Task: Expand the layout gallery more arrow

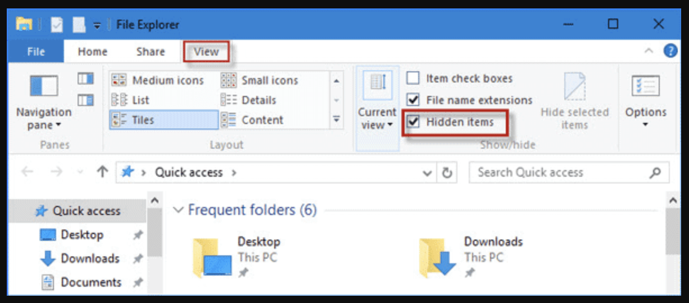Action: [x=337, y=119]
